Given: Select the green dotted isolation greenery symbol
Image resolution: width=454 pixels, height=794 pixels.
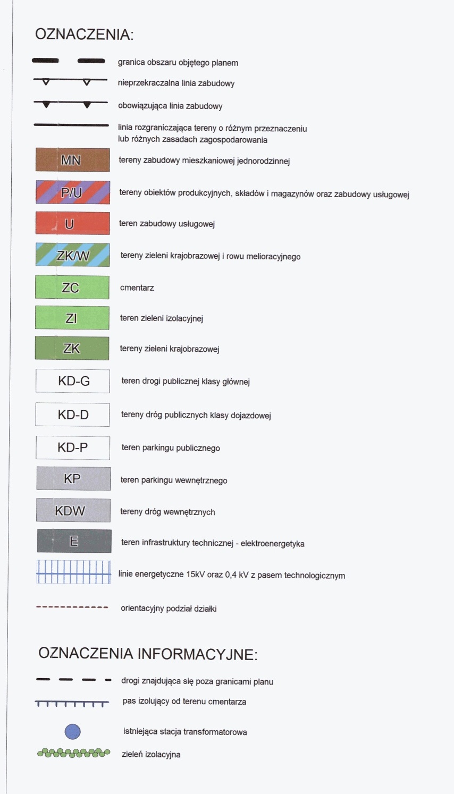Looking at the screenshot, I should coord(73,753).
